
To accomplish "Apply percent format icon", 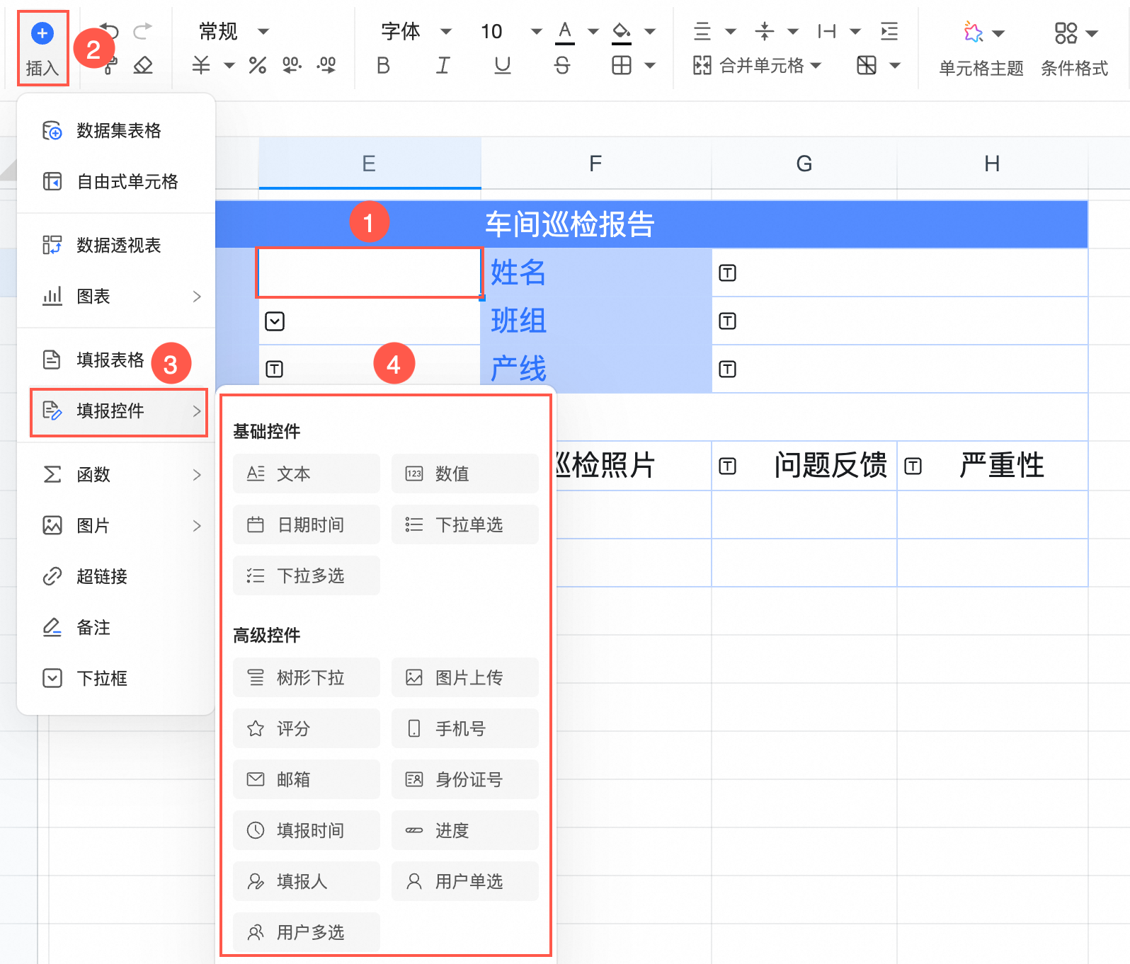I will tap(258, 66).
